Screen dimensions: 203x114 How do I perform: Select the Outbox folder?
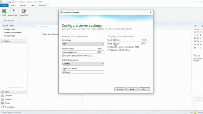(13, 41)
